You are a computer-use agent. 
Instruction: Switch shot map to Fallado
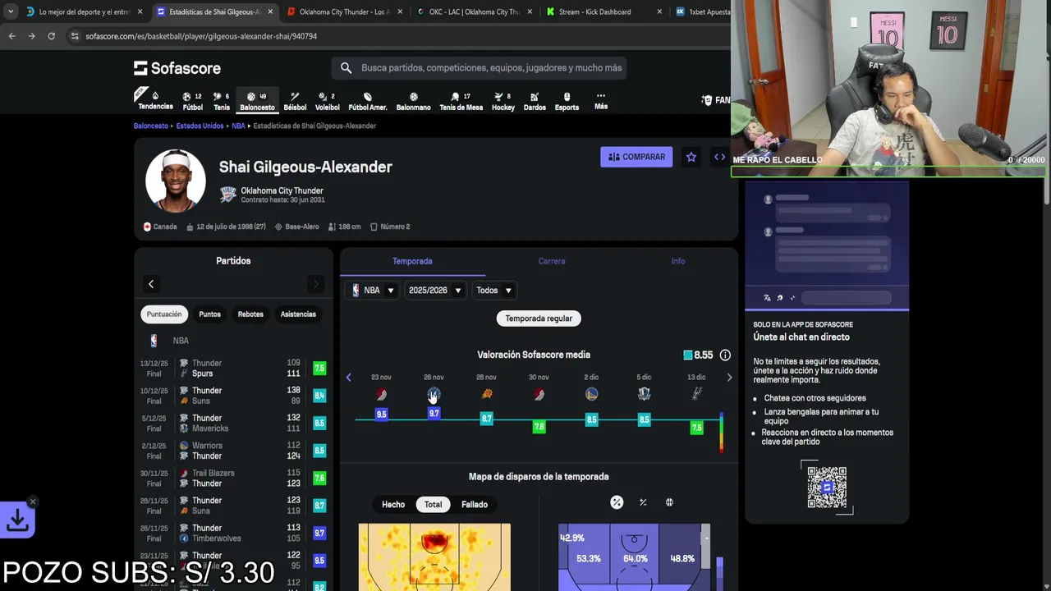[475, 505]
